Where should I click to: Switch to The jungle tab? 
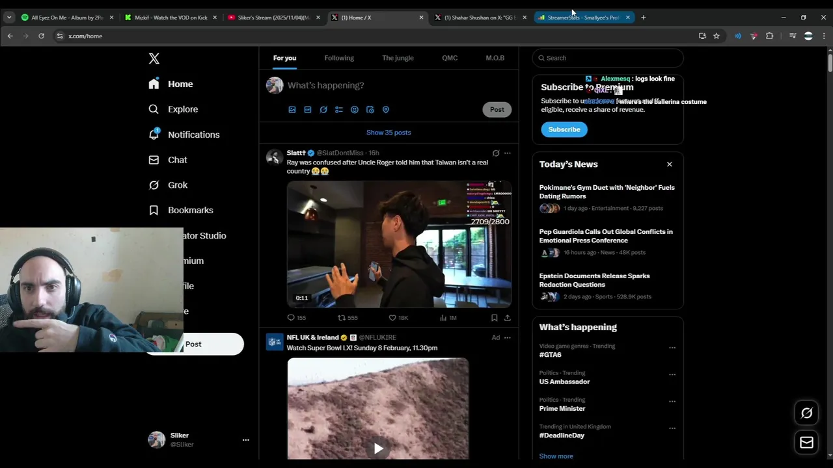click(x=398, y=58)
